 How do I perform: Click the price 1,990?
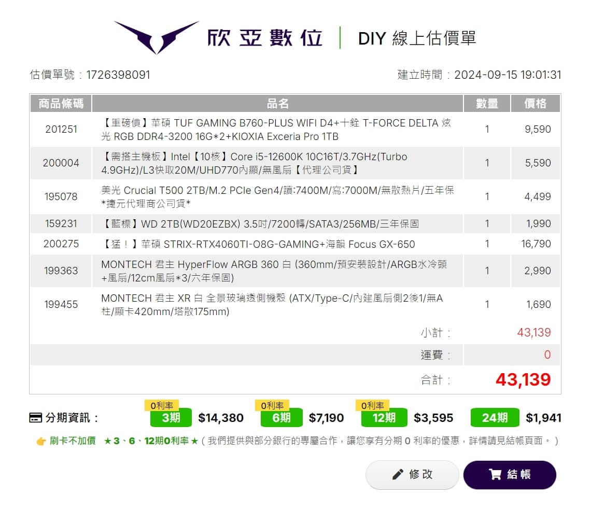tap(539, 223)
